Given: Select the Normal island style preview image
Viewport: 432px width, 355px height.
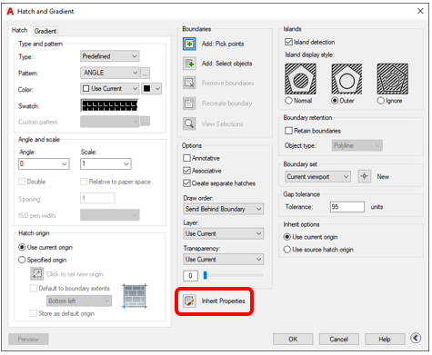Looking at the screenshot, I should tap(300, 79).
